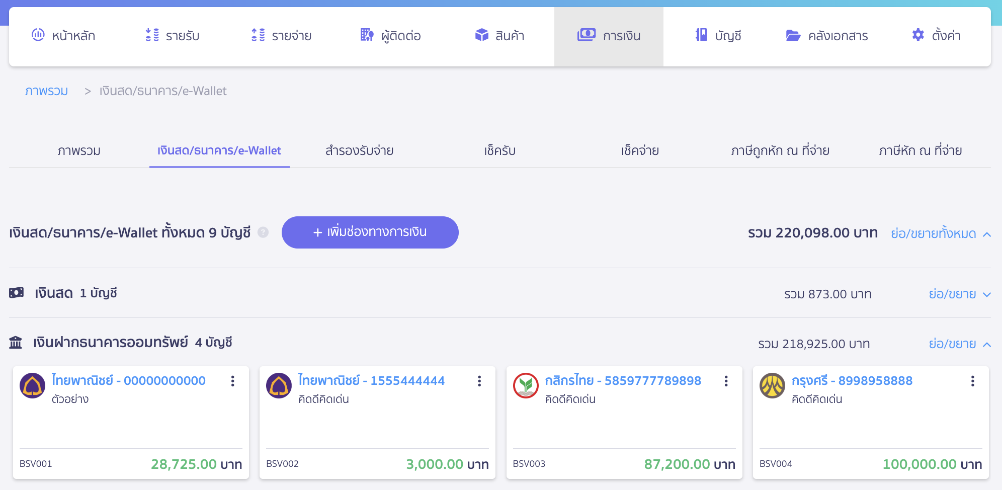Click the เพิ่มช่องทางการเงิน button
The image size is (1002, 490).
[370, 232]
